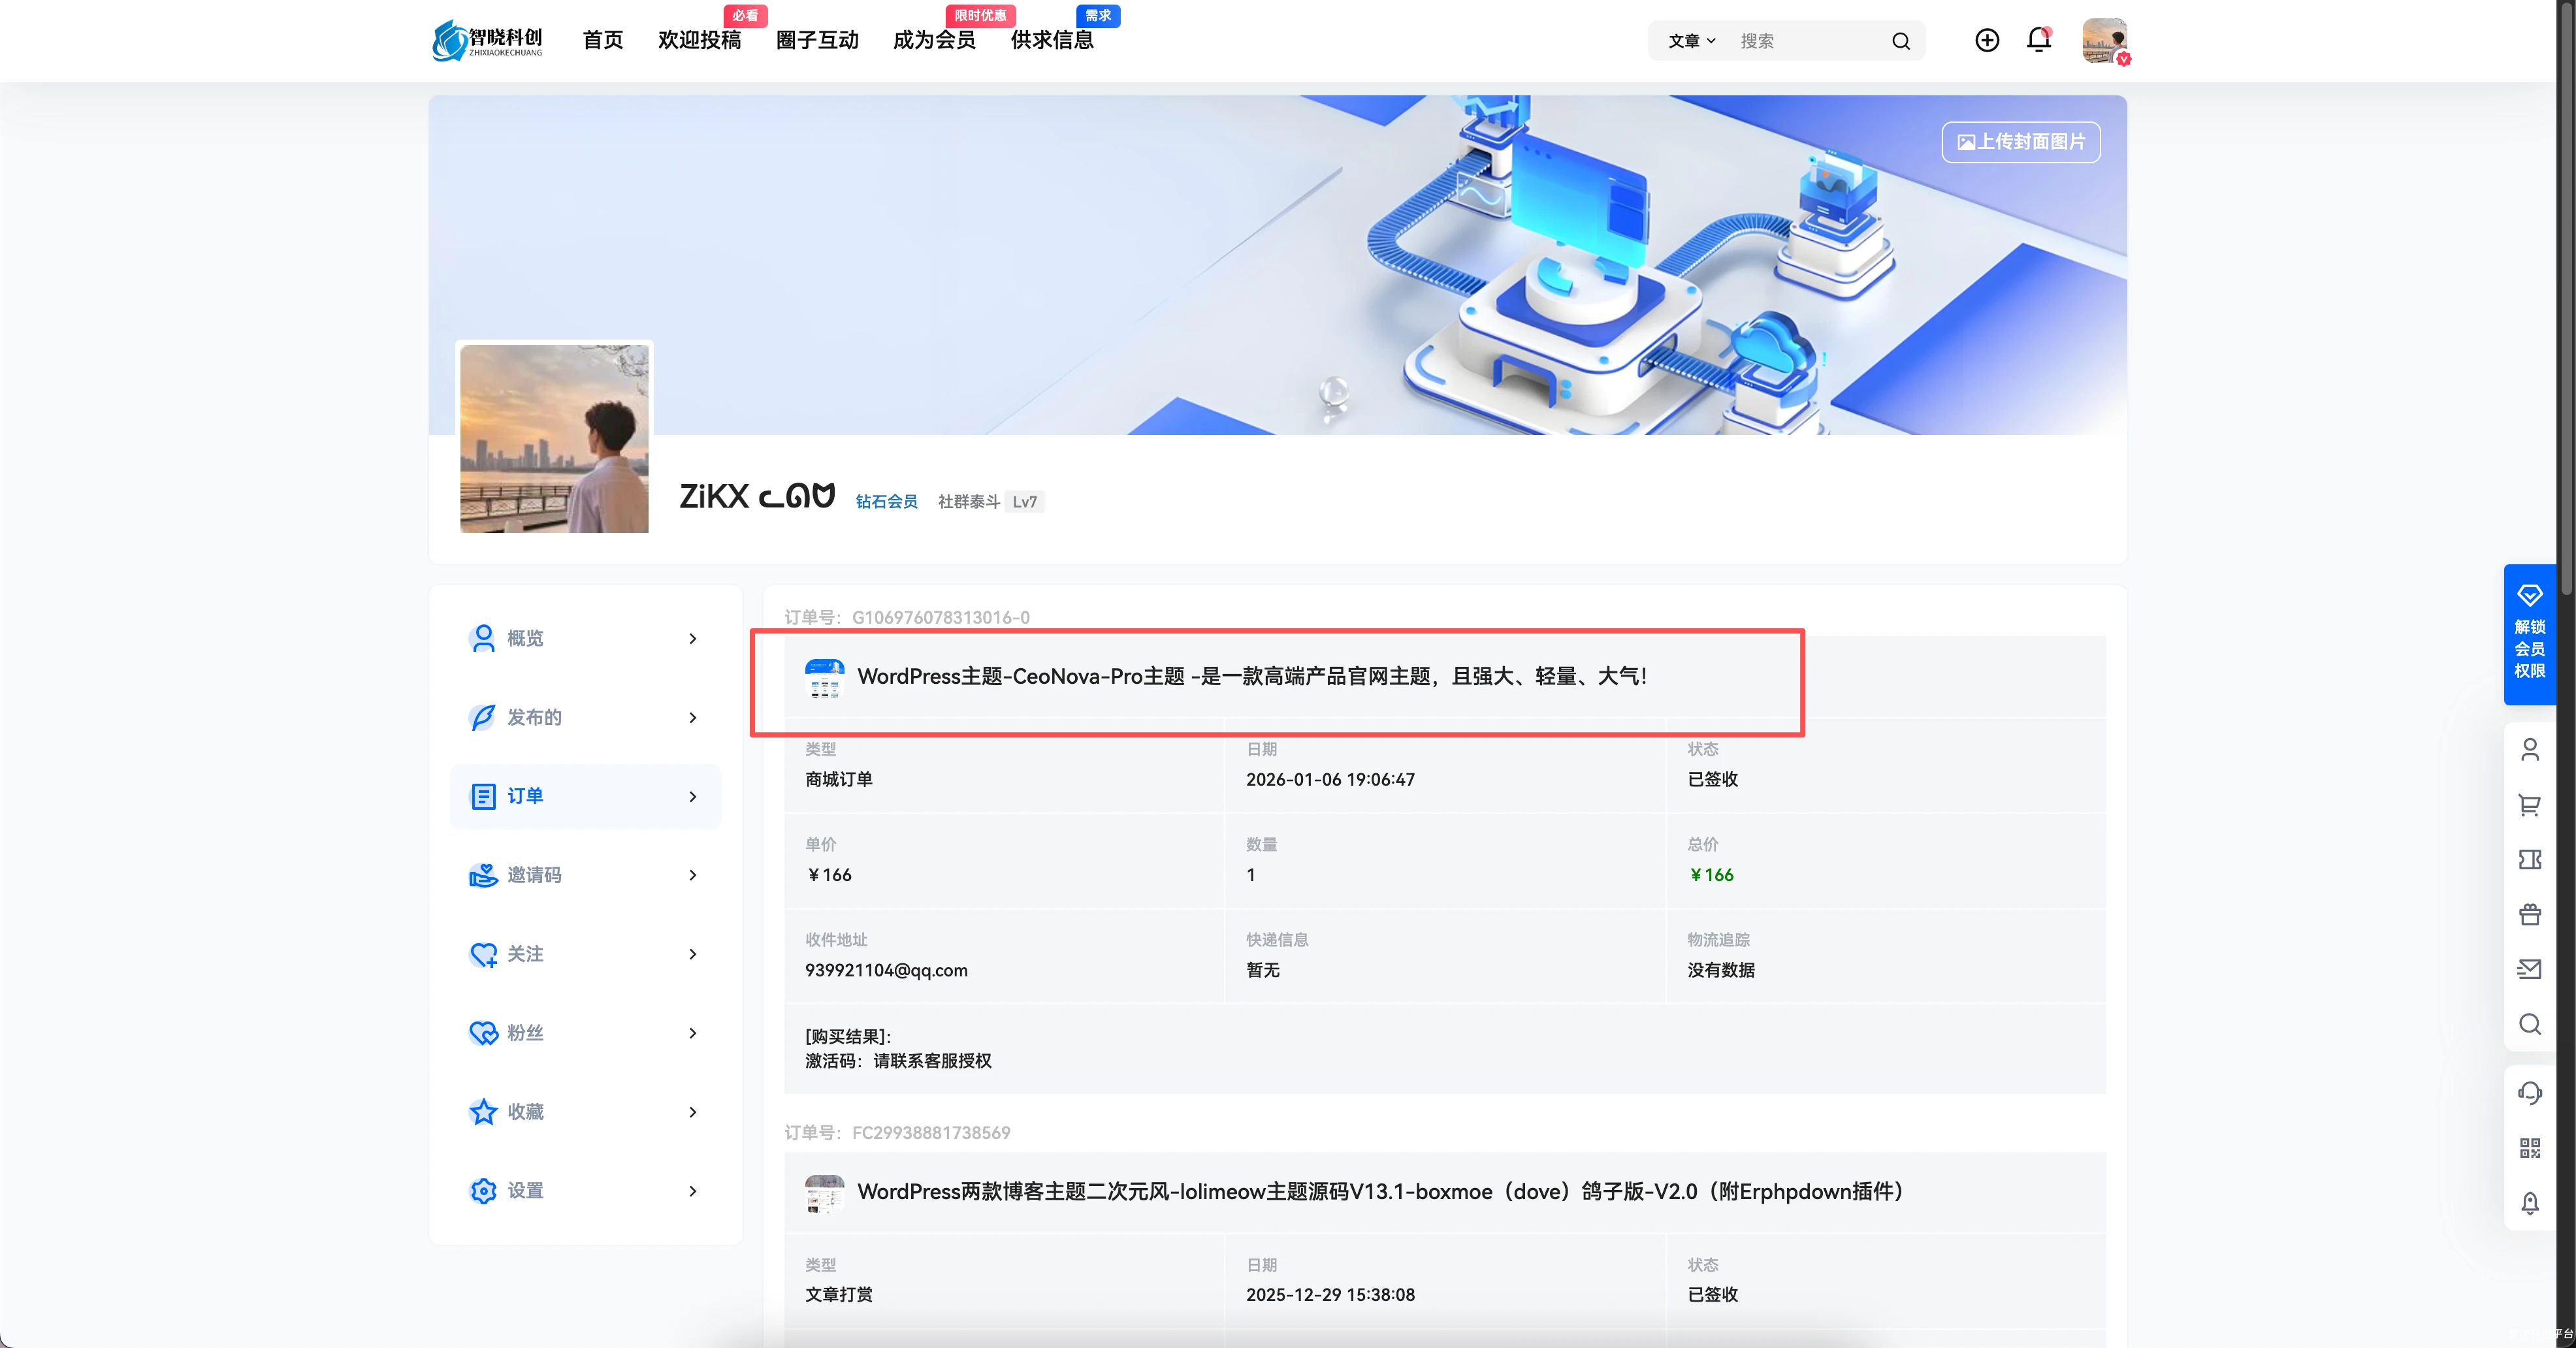Open the mail message icon in right sidebar
This screenshot has width=2576, height=1348.
2530,968
